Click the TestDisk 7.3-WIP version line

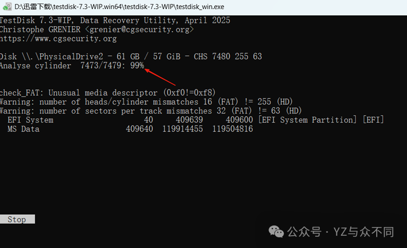tap(115, 20)
